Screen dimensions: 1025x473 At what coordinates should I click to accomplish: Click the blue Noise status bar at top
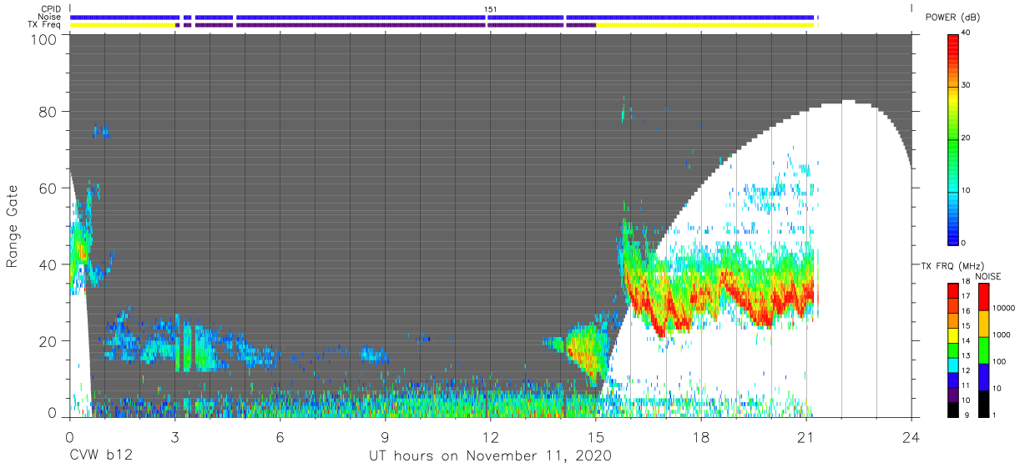click(443, 17)
